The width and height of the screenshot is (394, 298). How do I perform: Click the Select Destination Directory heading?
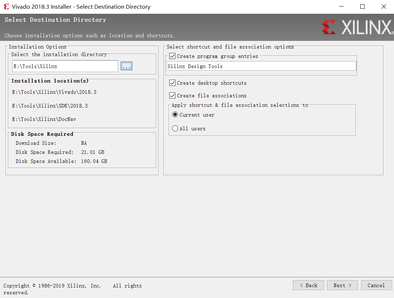[x=55, y=20]
